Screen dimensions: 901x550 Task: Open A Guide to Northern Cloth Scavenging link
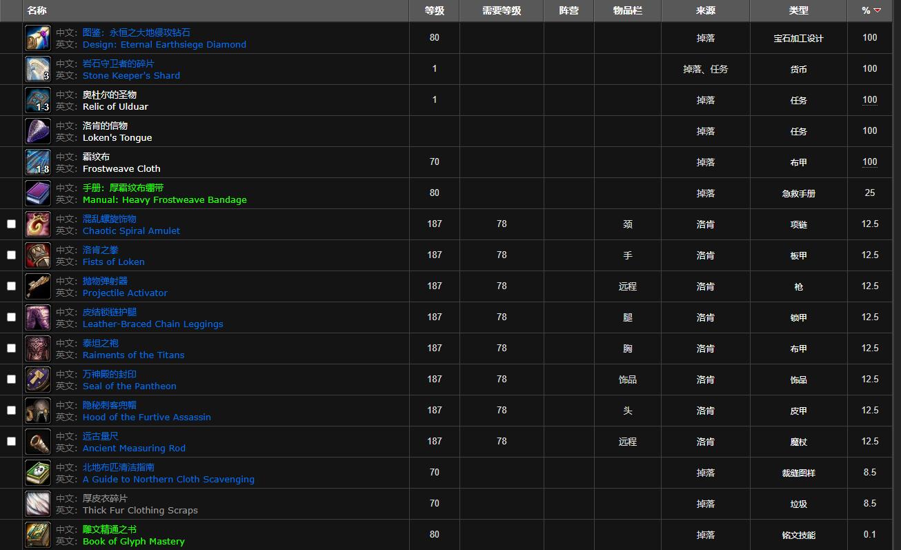point(168,479)
